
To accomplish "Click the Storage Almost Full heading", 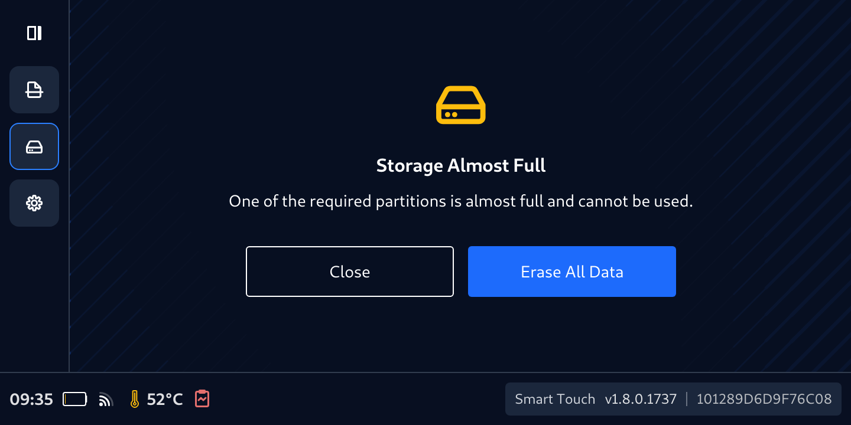I will click(461, 166).
